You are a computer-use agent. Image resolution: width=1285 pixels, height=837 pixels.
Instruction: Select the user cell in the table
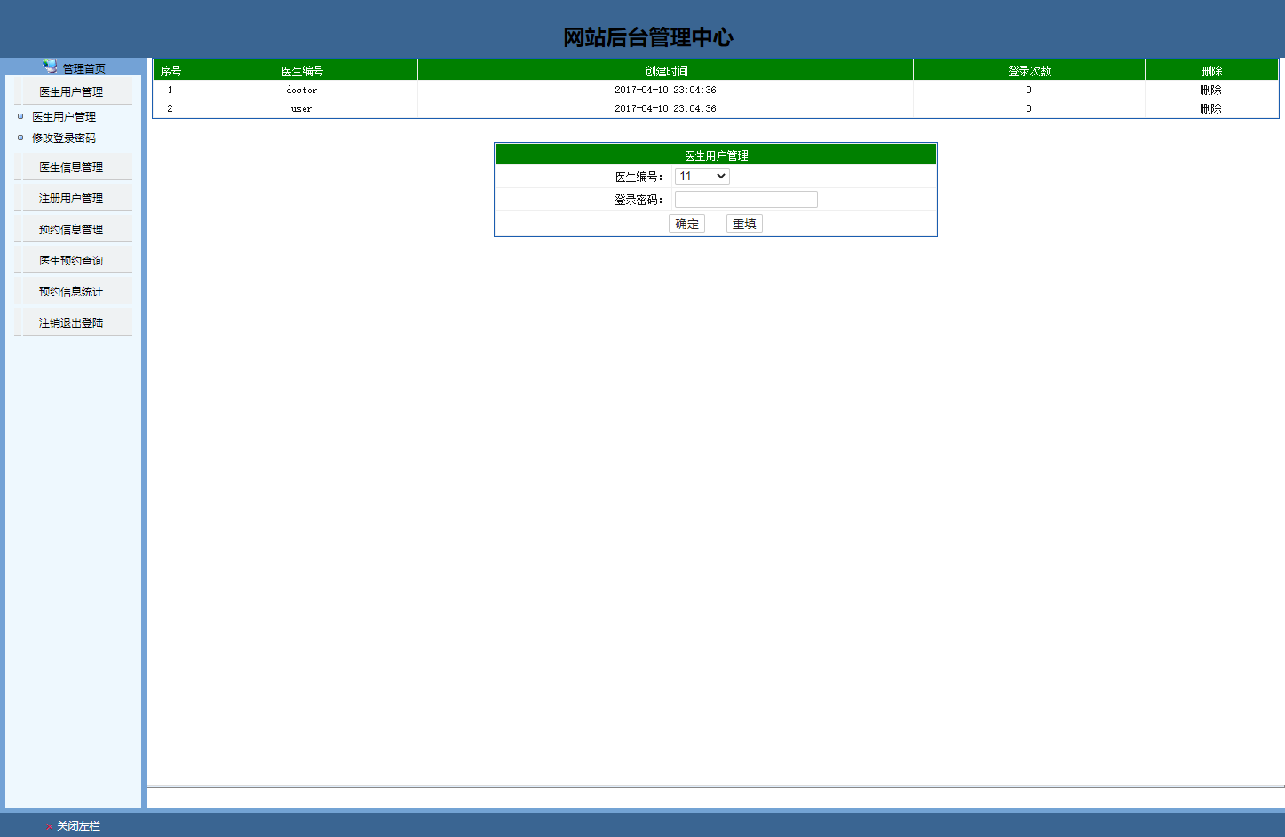(x=302, y=108)
